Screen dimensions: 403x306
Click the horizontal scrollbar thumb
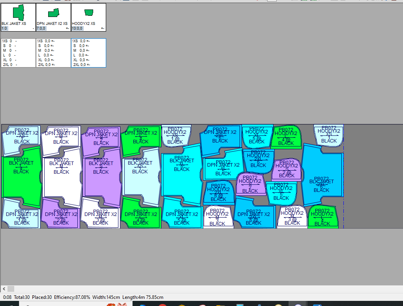click(11, 289)
